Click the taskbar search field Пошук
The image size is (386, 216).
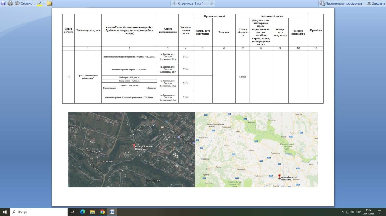39,212
